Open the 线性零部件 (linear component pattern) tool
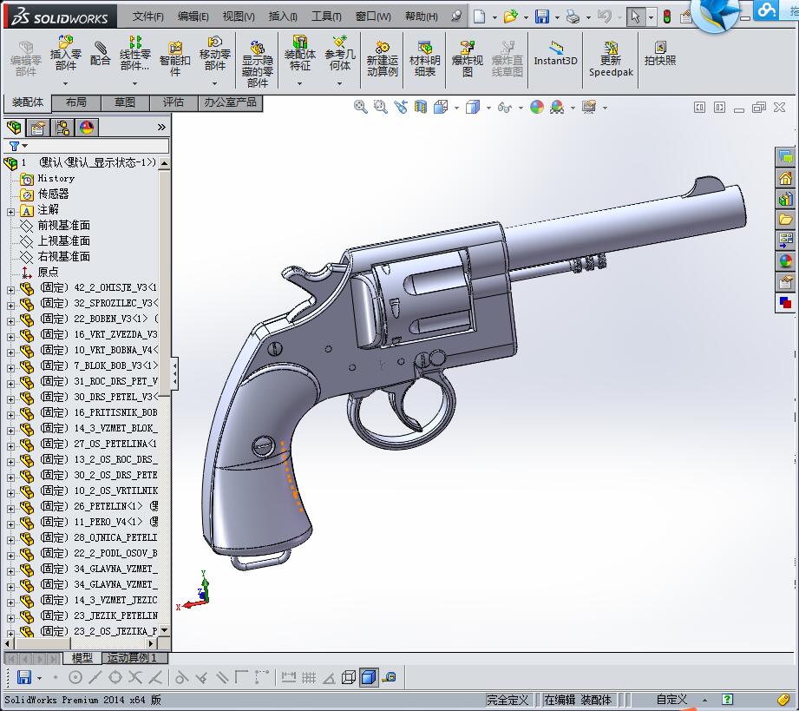799x711 pixels. pos(135,53)
